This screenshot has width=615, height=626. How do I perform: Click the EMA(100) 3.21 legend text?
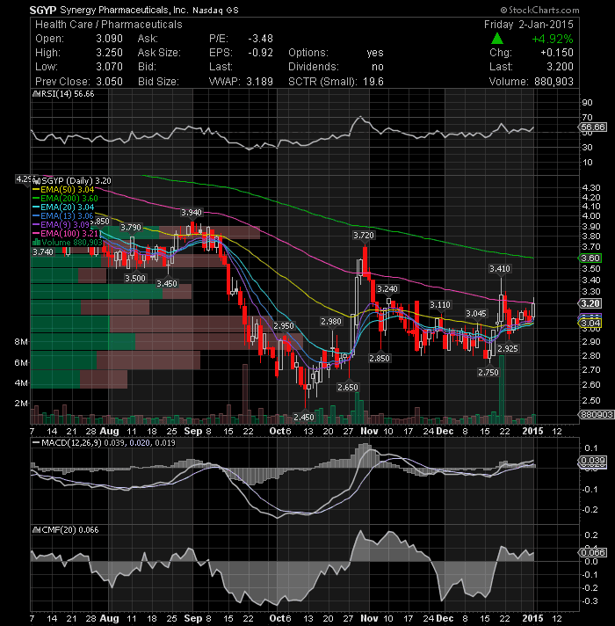click(69, 234)
